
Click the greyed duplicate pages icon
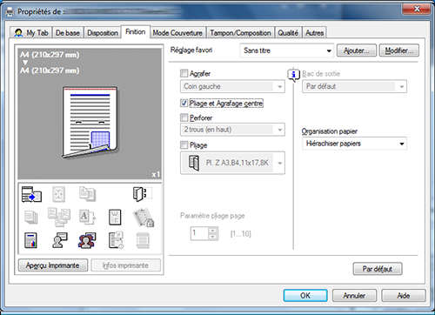point(87,194)
